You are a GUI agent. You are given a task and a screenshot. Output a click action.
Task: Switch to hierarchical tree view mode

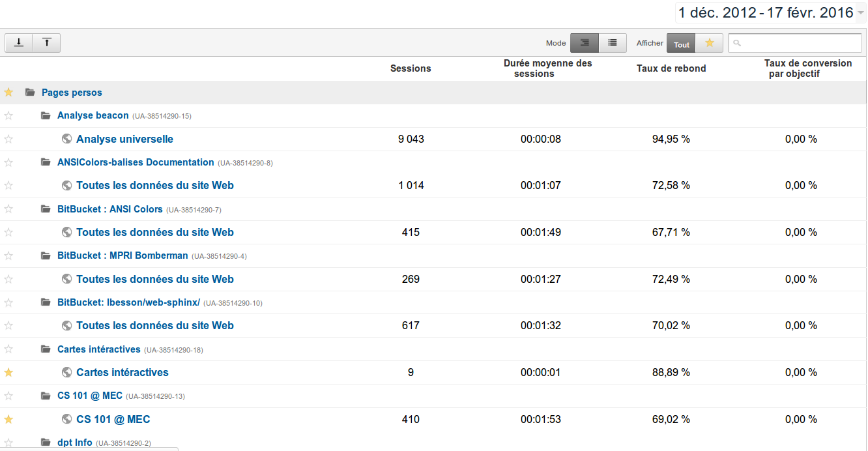pyautogui.click(x=585, y=43)
